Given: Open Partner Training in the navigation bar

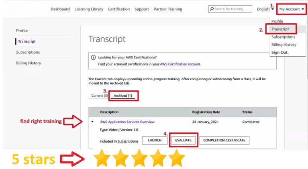Looking at the screenshot, I should pos(168,9).
